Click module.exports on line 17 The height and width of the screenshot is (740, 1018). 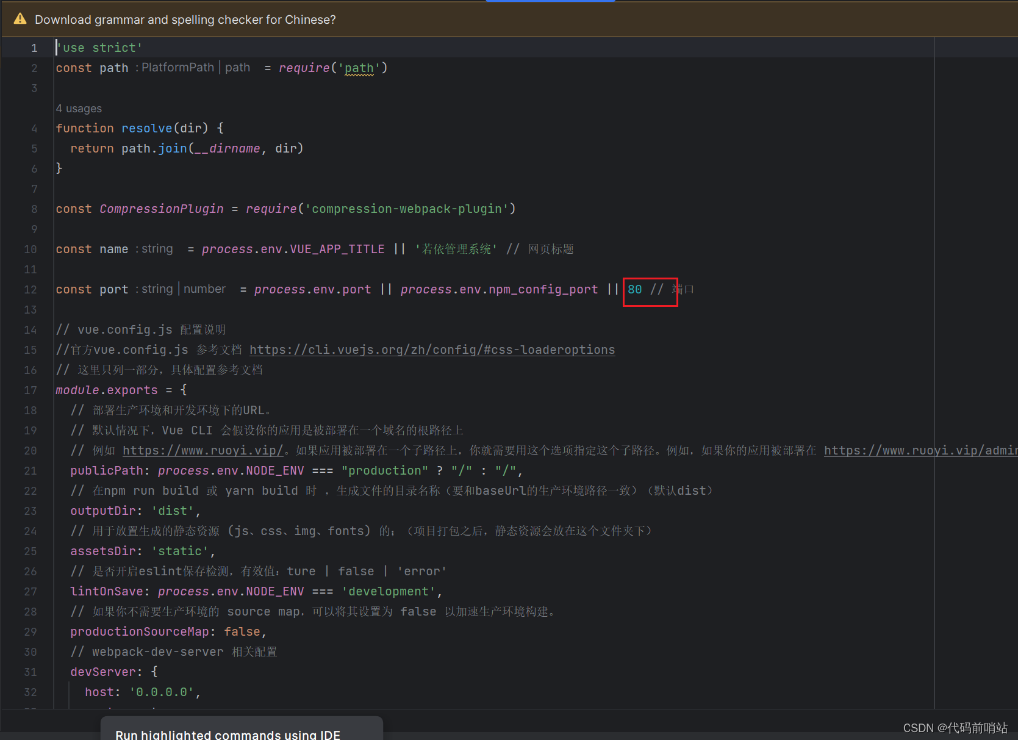pos(107,390)
